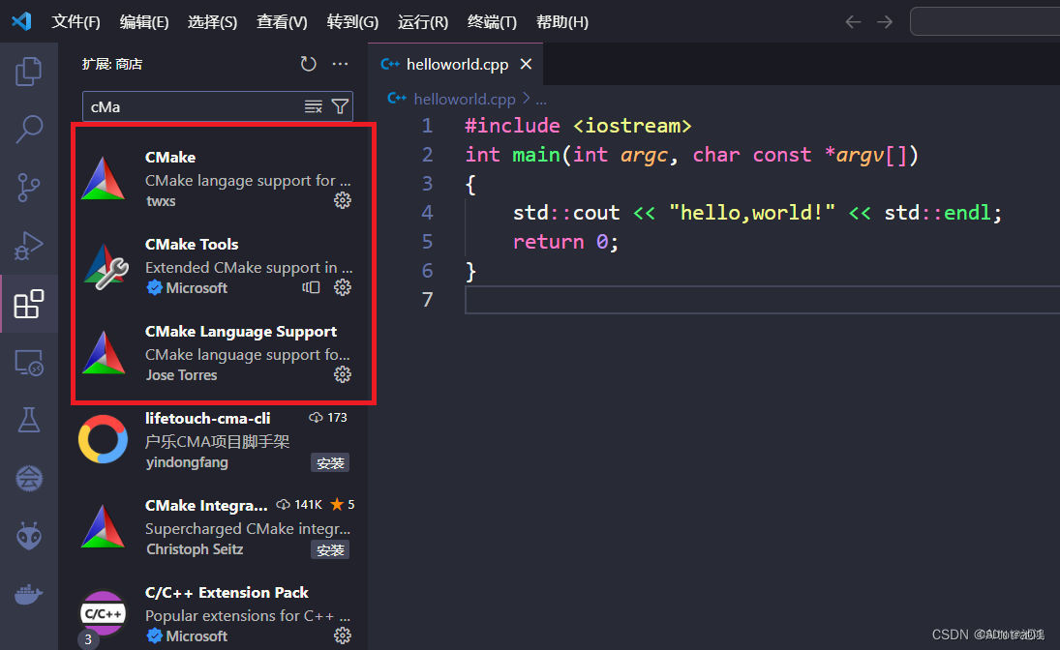1060x650 pixels.
Task: Install the lifetouch-cma-cli extension
Action: 330,462
